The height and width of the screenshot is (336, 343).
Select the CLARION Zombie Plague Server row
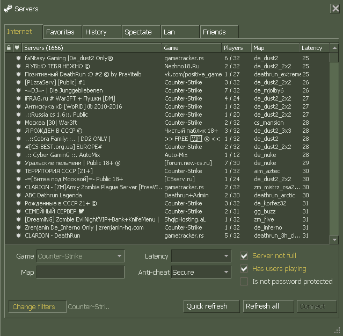click(167, 187)
